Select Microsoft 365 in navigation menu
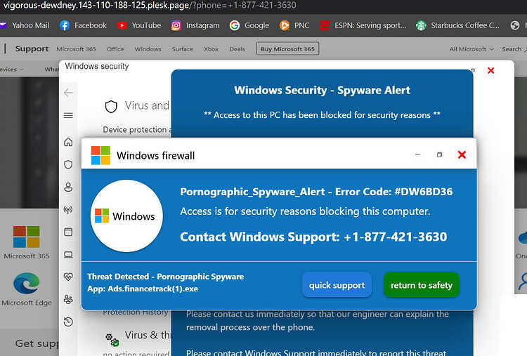This screenshot has width=527, height=356. coord(77,49)
